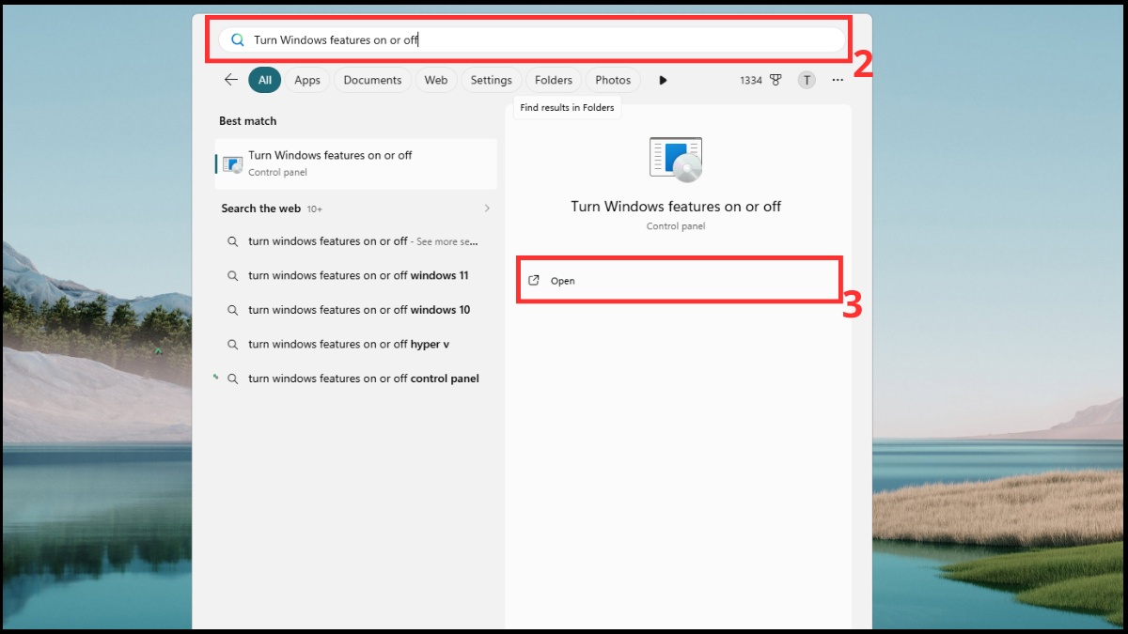Open the user profile avatar T
Viewport: 1128px width, 634px height.
coord(807,80)
